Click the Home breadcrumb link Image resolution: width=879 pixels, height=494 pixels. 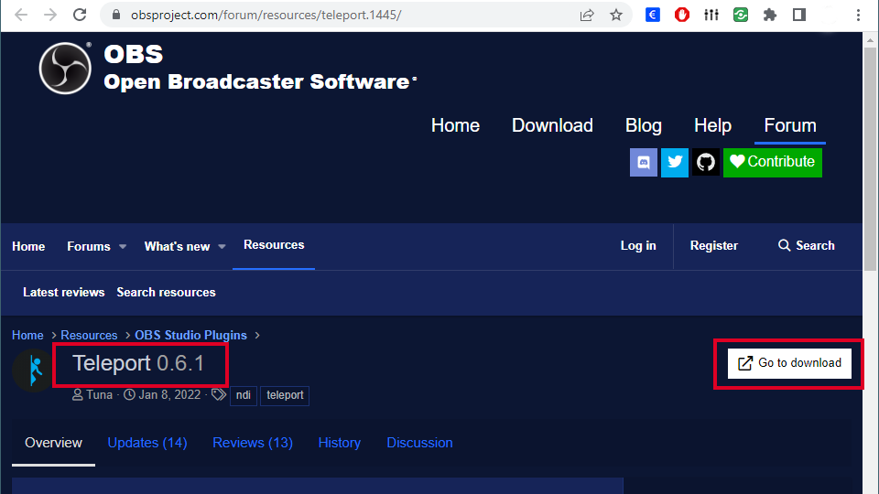coord(27,335)
